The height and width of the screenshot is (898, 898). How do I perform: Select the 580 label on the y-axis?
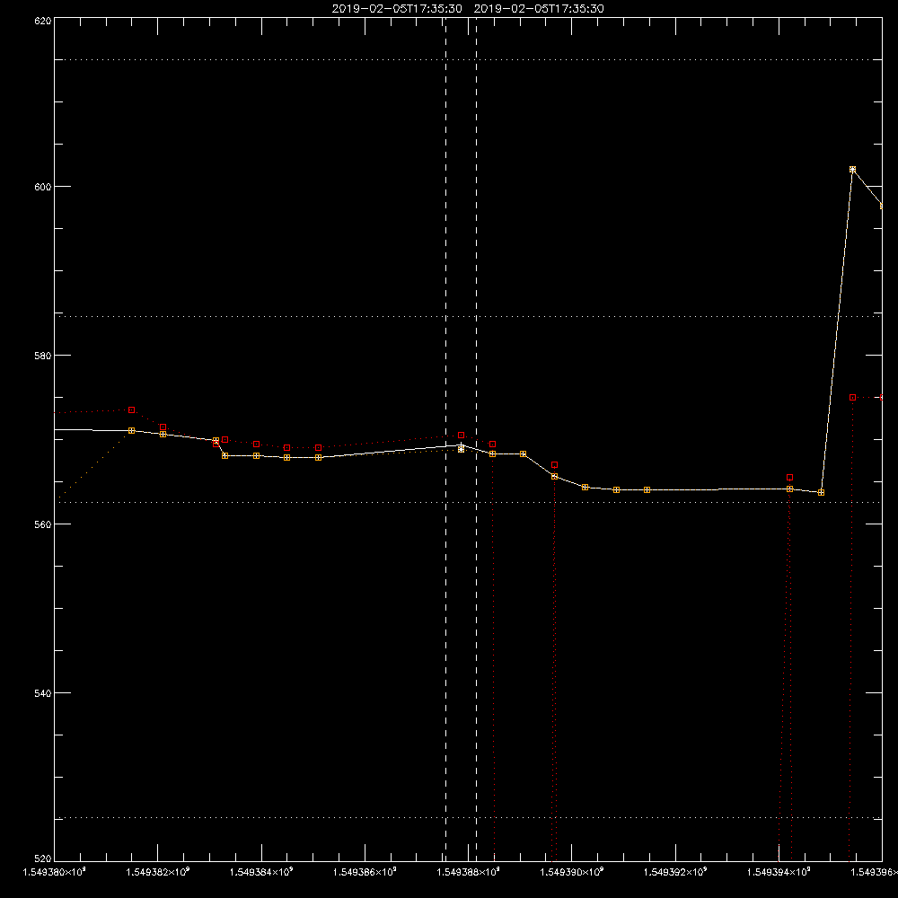click(43, 355)
